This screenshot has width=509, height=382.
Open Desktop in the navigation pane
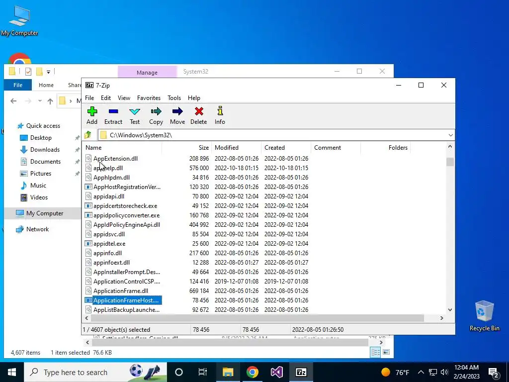pos(41,138)
